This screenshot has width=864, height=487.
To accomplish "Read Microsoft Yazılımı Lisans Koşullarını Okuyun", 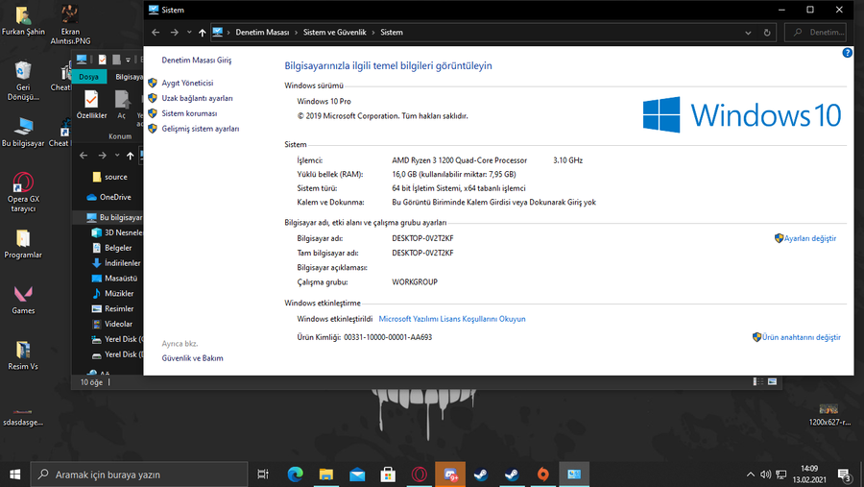I will (452, 319).
